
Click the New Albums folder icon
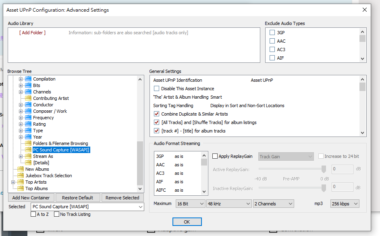point(21,169)
